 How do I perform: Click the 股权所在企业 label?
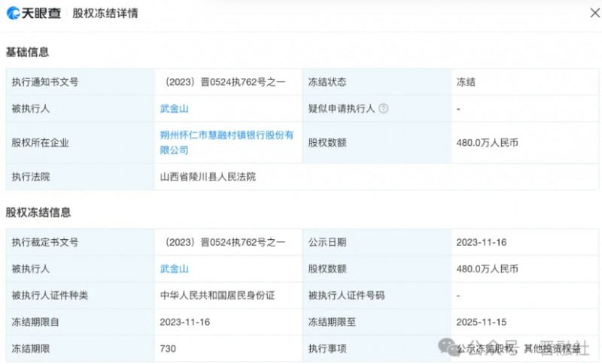(41, 143)
